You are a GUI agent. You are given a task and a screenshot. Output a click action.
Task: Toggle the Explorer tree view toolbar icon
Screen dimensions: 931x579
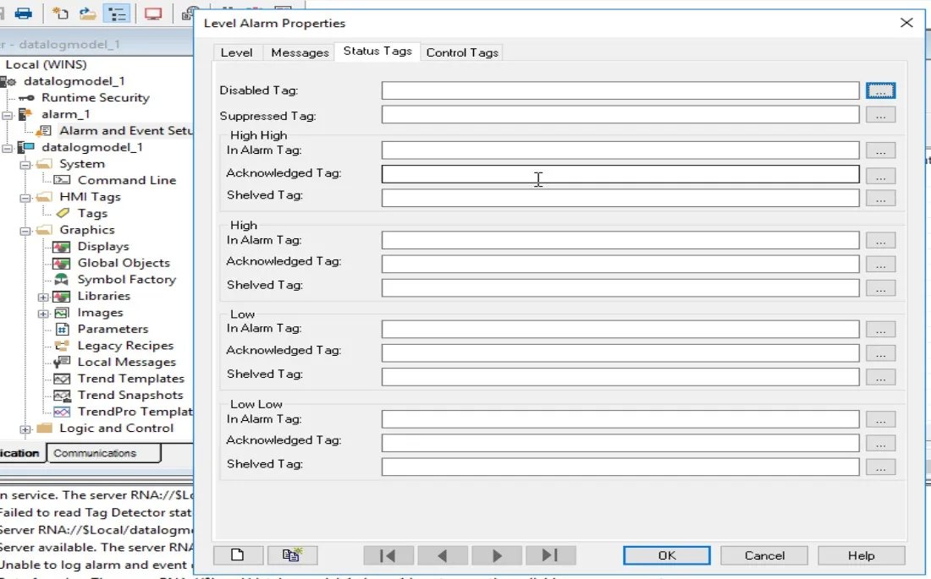pos(117,13)
